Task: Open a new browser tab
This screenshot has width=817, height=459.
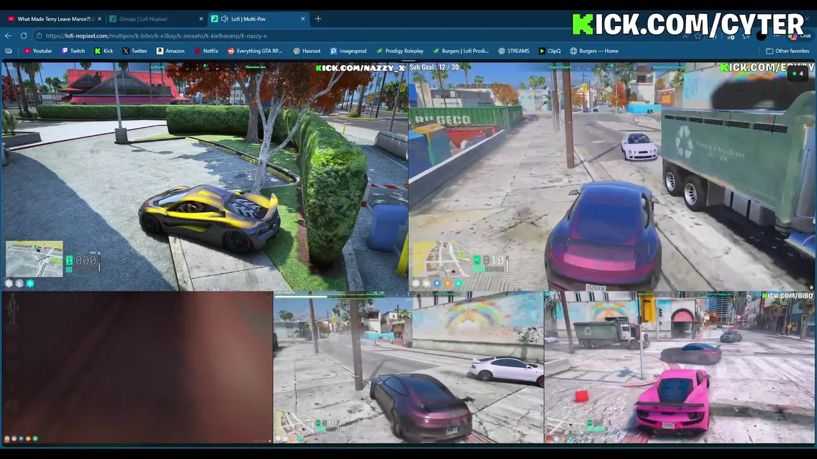Action: 318,19
